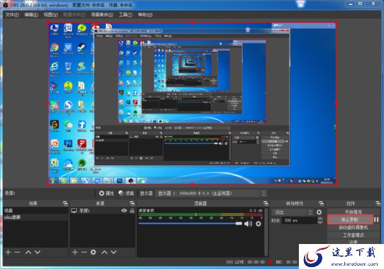Move the scene down
384x269 pixels.
click(38, 252)
